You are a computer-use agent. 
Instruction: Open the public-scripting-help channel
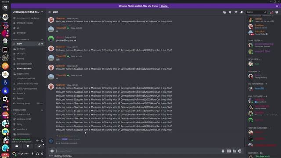pyautogui.click(x=28, y=83)
